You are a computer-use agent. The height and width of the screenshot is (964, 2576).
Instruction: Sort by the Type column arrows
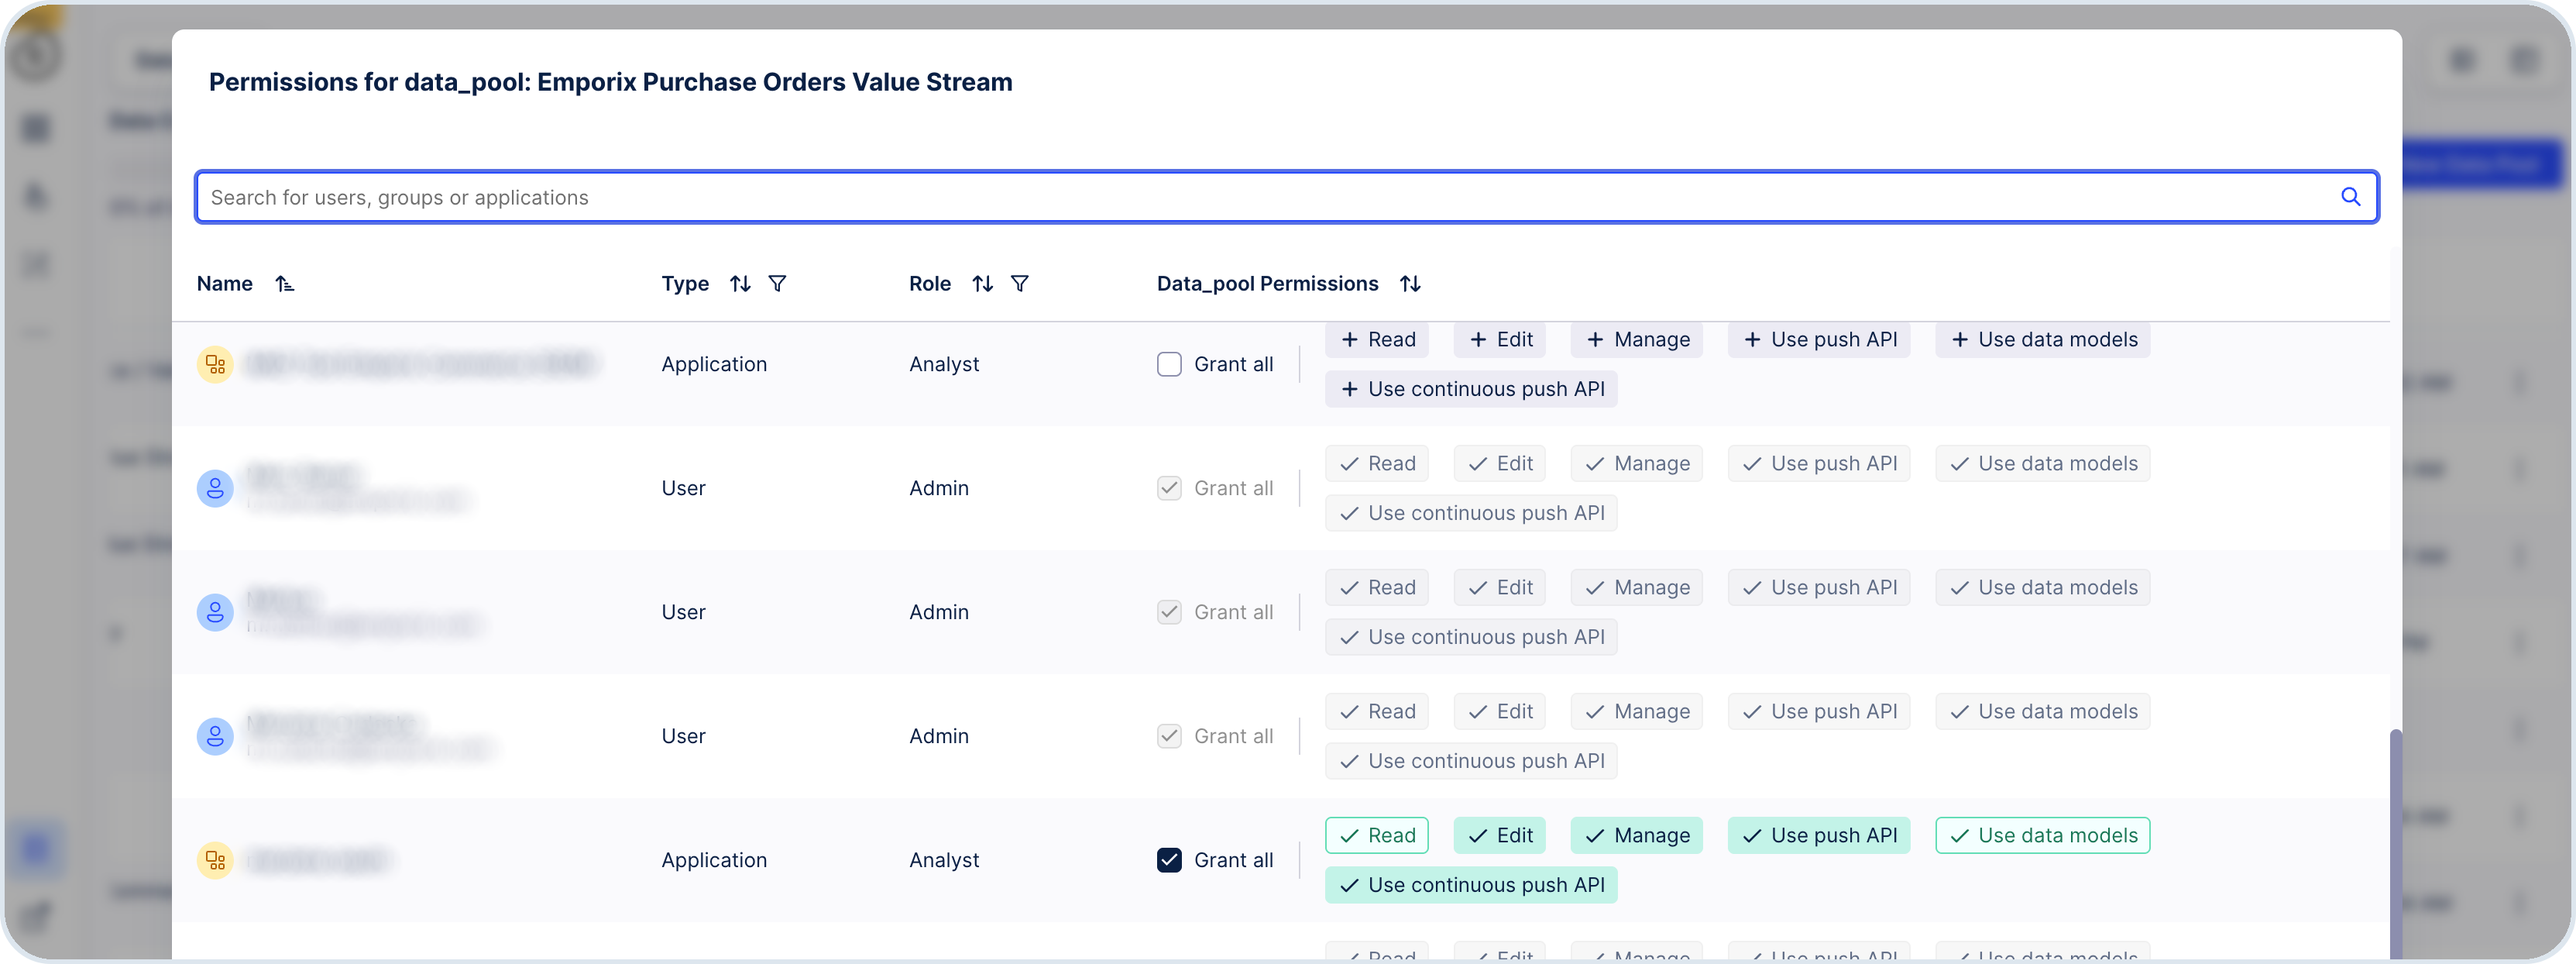point(740,284)
